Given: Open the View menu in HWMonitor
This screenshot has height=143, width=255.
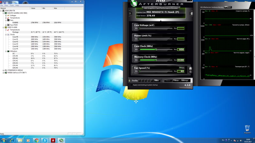Looking at the screenshot, I should tap(6, 5).
